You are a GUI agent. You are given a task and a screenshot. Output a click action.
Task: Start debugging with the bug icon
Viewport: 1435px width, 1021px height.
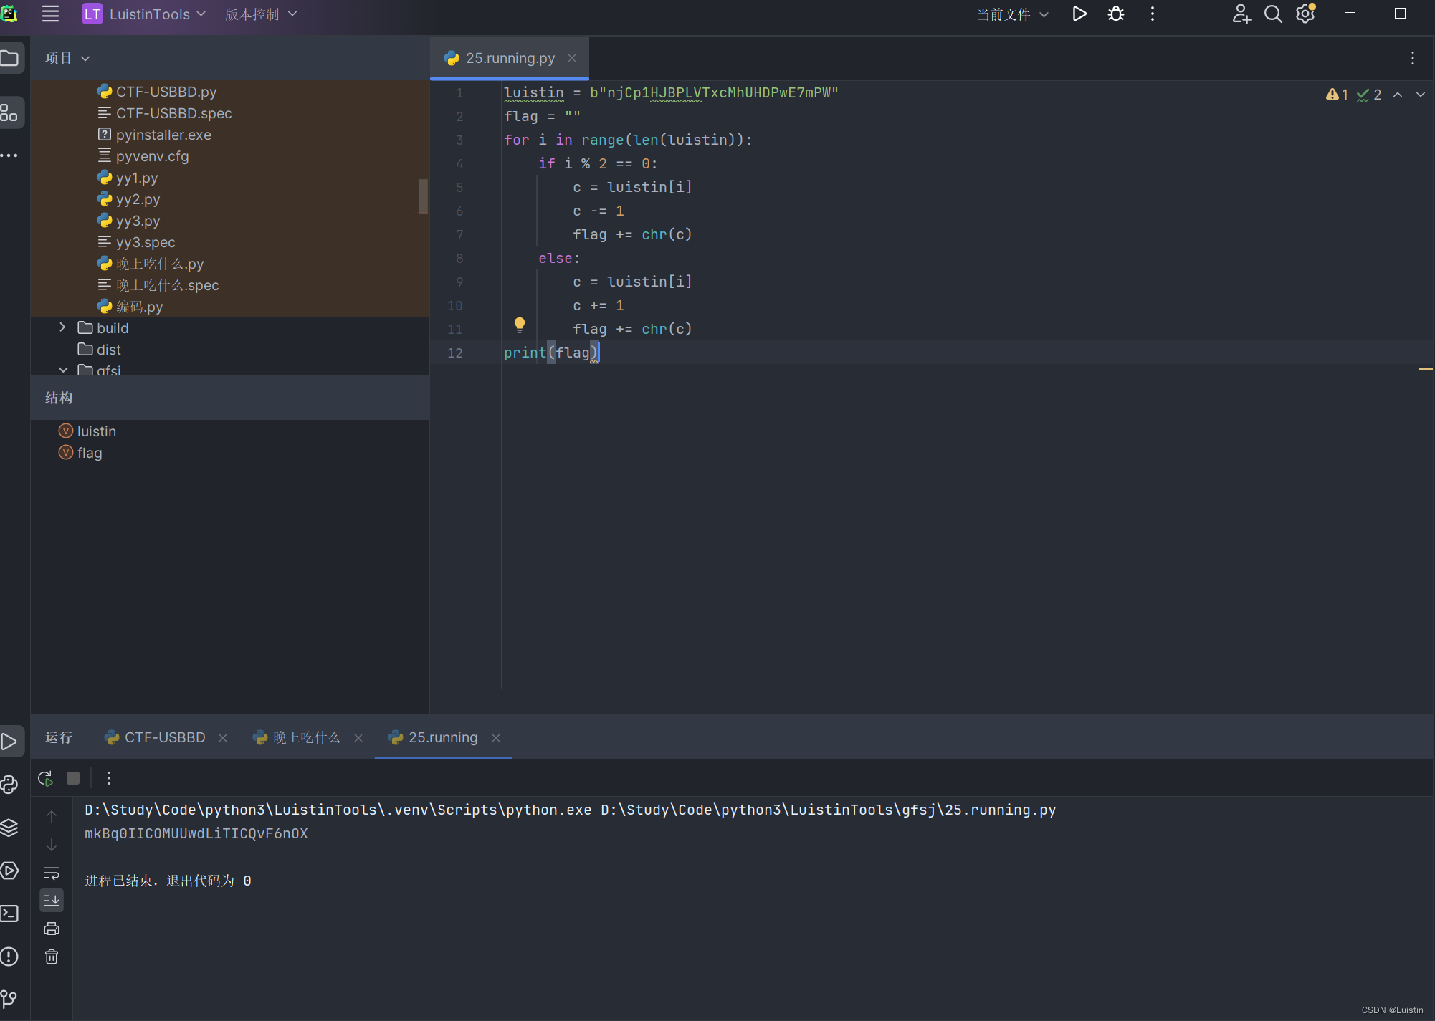tap(1115, 14)
